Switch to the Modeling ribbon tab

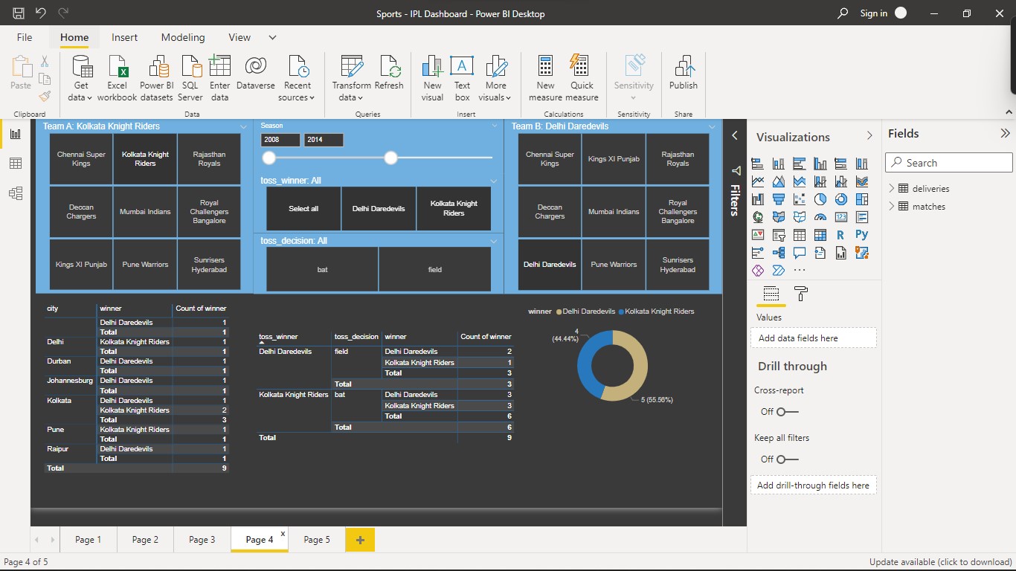click(x=183, y=37)
